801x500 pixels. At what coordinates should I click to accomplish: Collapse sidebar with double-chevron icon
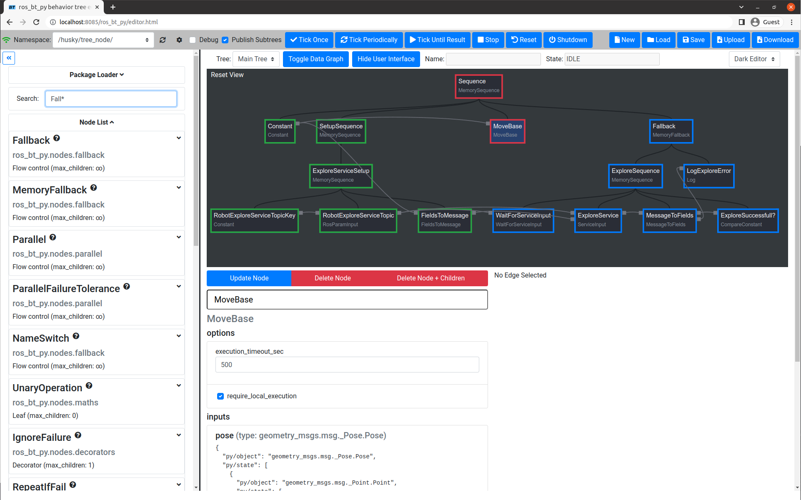9,58
